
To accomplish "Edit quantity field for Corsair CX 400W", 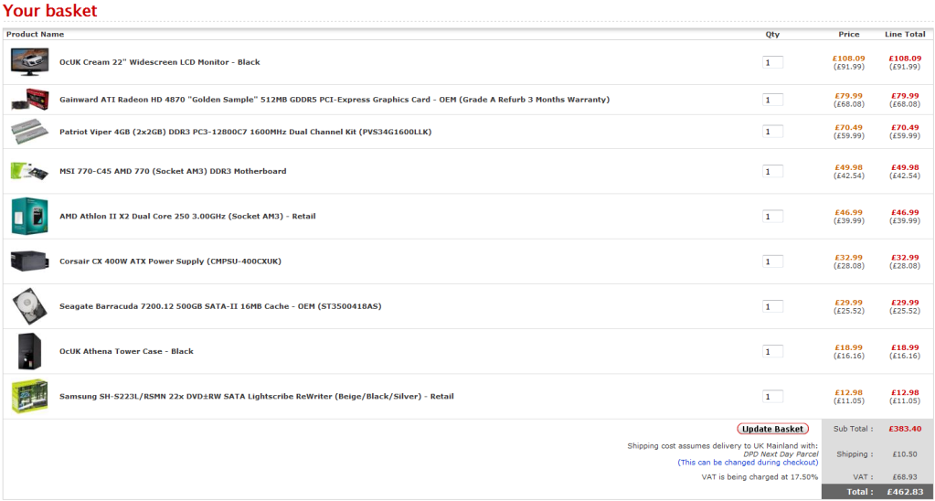I will coord(773,261).
